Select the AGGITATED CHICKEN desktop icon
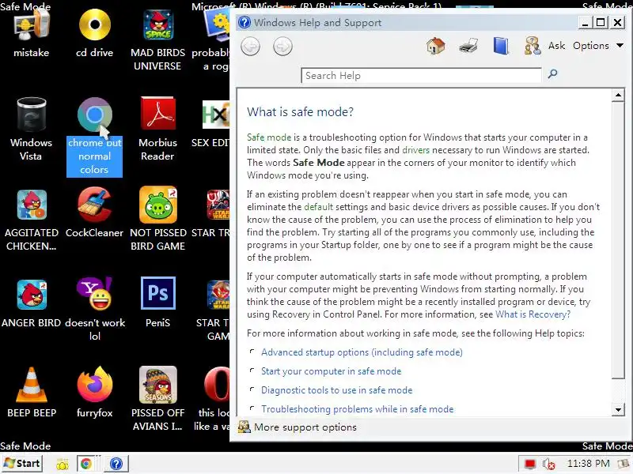 tap(32, 205)
